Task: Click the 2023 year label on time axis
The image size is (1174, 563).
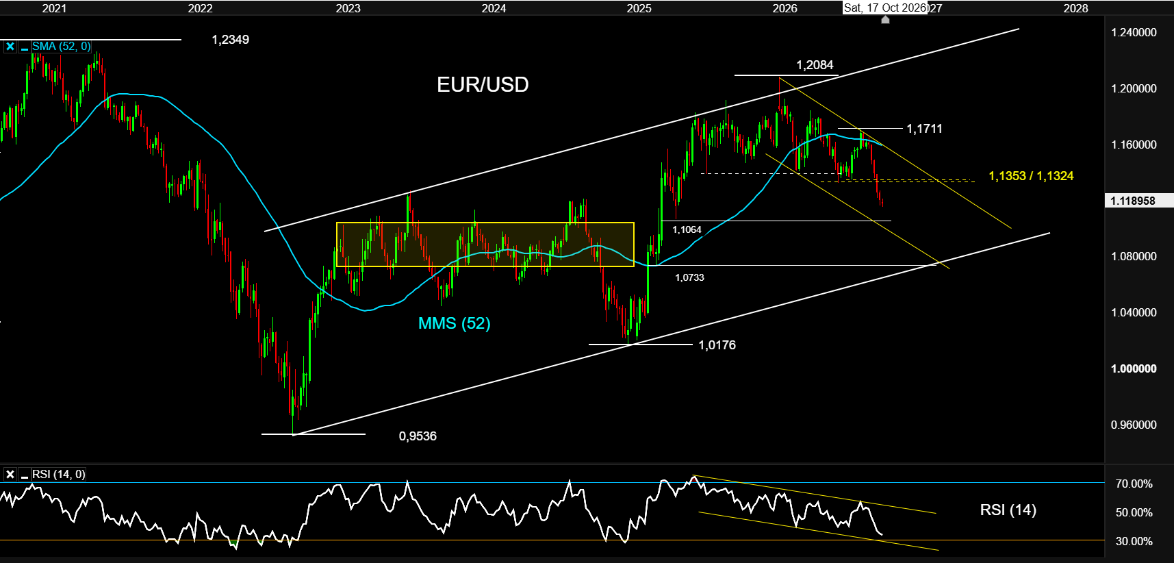Action: click(x=348, y=8)
